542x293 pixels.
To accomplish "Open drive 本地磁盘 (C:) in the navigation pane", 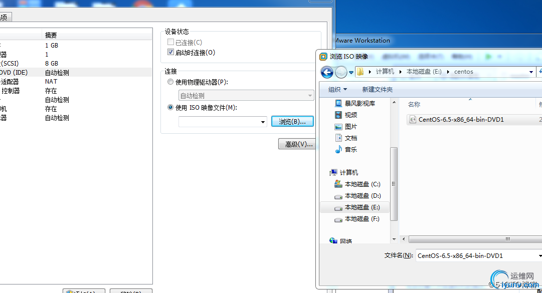I will coord(357,184).
